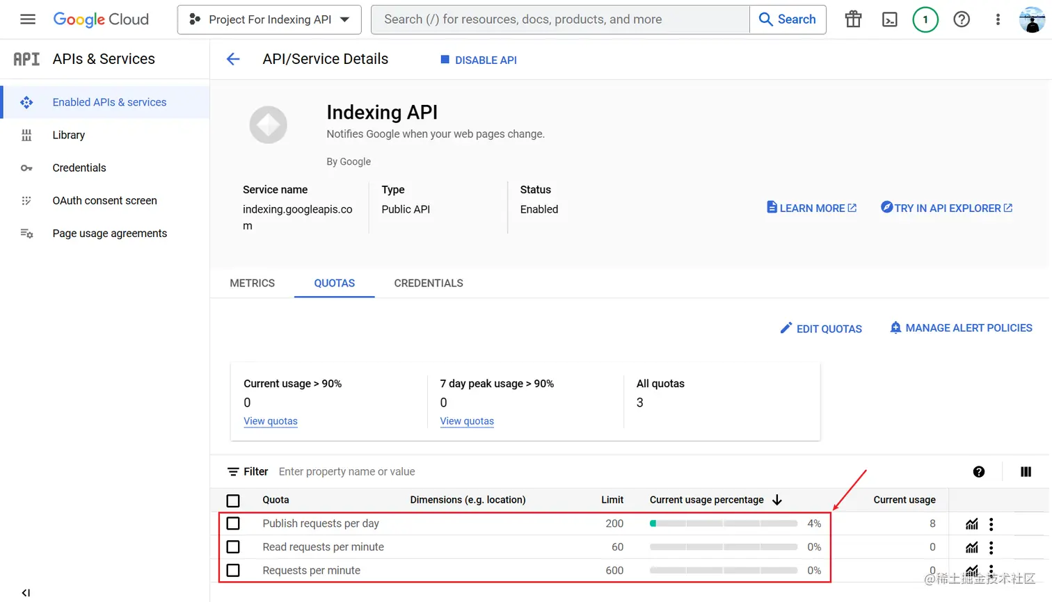Open the quota table help icon
This screenshot has width=1052, height=602.
pos(979,471)
